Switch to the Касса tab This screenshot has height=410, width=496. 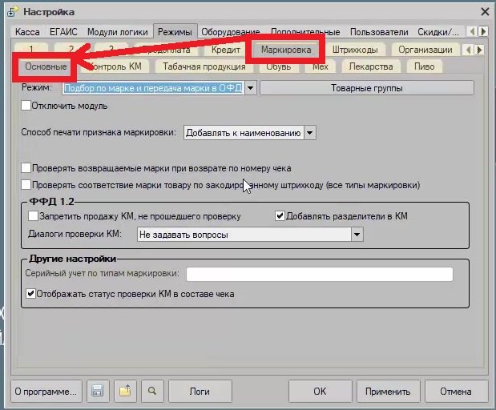click(x=27, y=32)
